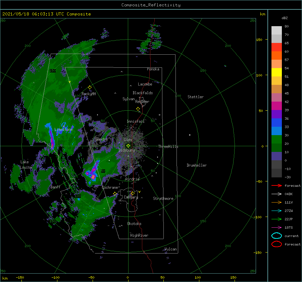The width and height of the screenshot is (302, 282).
Task: Click the Innisfail town label
Action: pyautogui.click(x=136, y=121)
